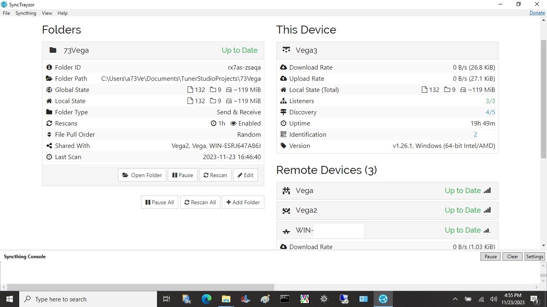
Task: Open File Explorer from taskbar
Action: coord(226,299)
